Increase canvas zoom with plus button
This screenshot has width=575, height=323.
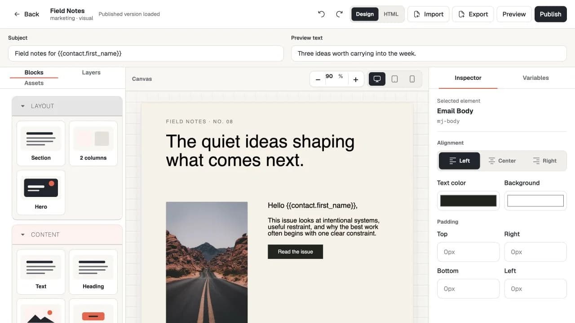(x=356, y=79)
